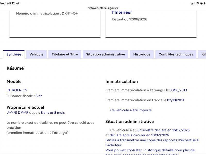
Task: Tap the cellular signal bars icon
Action: (193, 4)
